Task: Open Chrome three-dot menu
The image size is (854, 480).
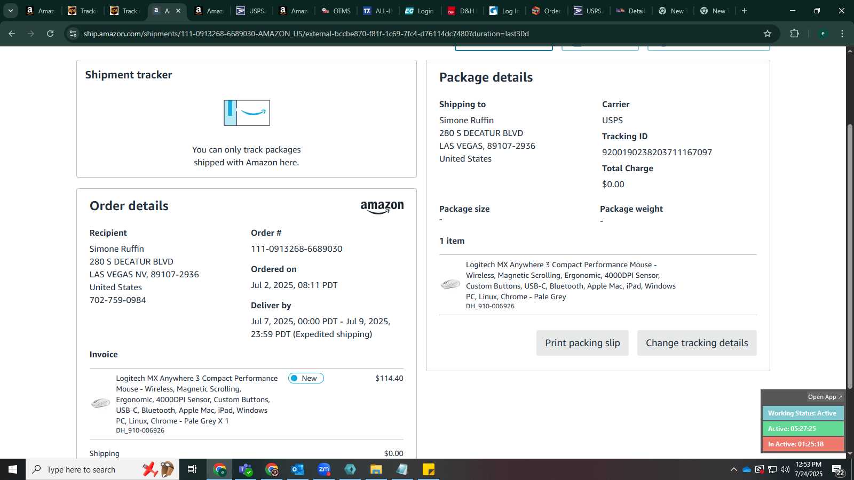Action: [x=842, y=34]
